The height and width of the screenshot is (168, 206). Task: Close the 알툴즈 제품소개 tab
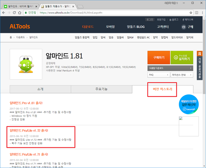click(x=73, y=6)
